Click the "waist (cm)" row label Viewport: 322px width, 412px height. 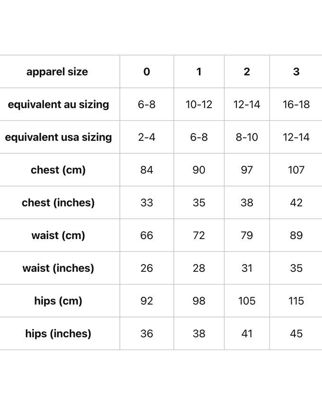58,235
